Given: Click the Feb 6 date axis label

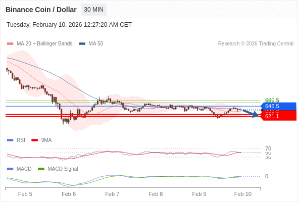Looking at the screenshot, I should pos(69,194).
